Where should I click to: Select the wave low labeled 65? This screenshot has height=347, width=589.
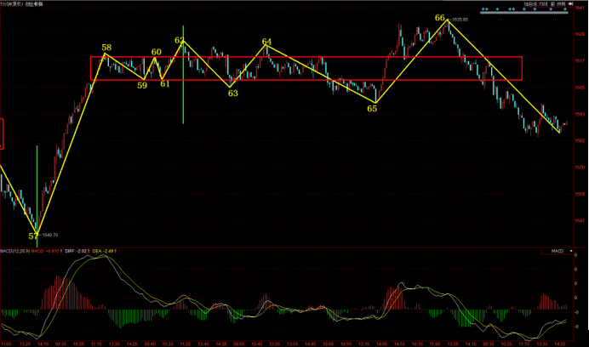pos(372,108)
